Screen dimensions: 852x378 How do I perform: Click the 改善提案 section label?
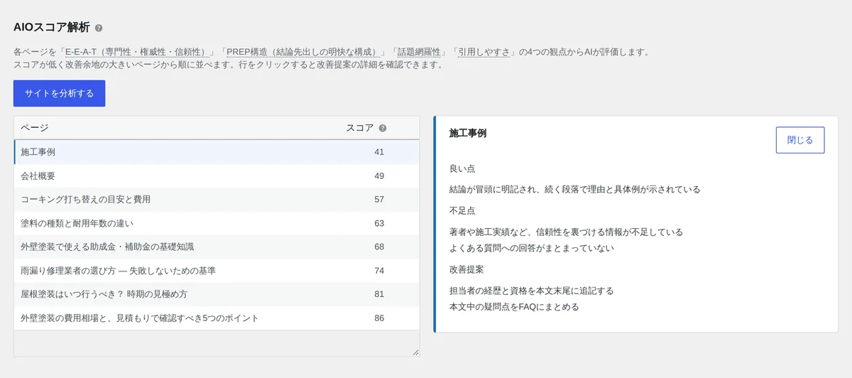pos(467,269)
